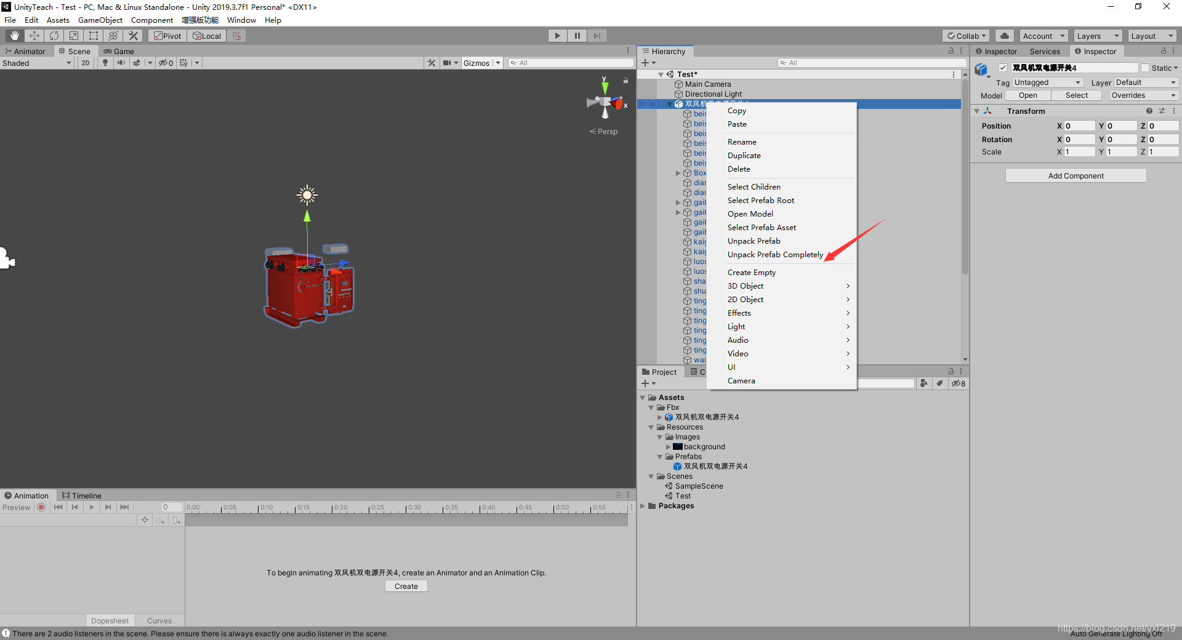Toggle the scene grid icon

click(183, 63)
